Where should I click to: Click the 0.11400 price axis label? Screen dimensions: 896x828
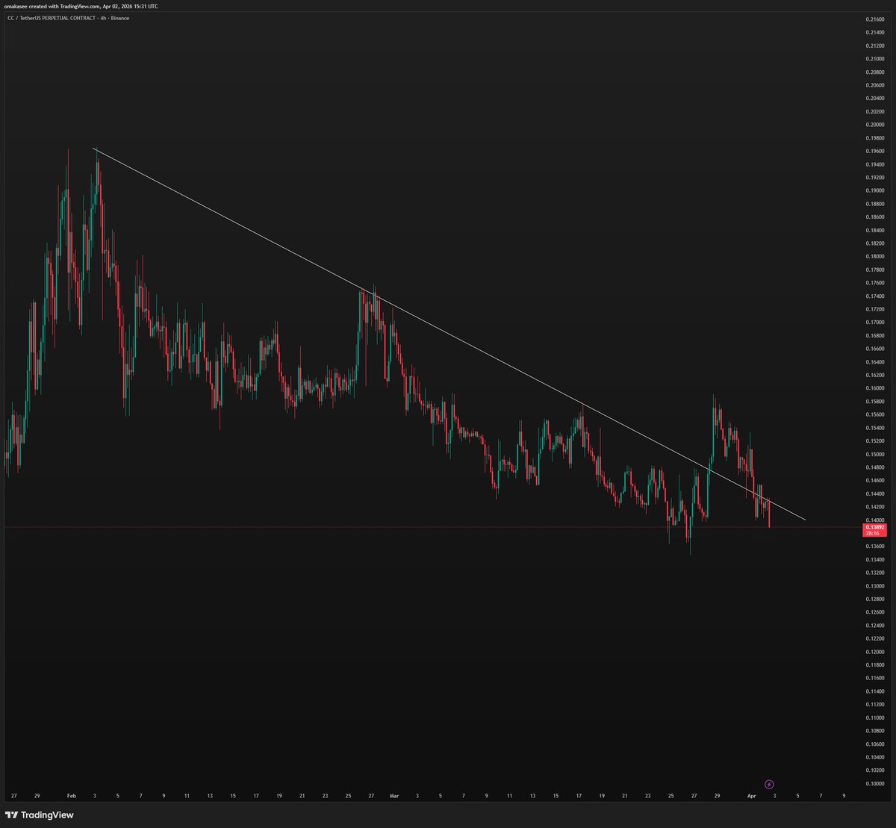click(x=875, y=691)
